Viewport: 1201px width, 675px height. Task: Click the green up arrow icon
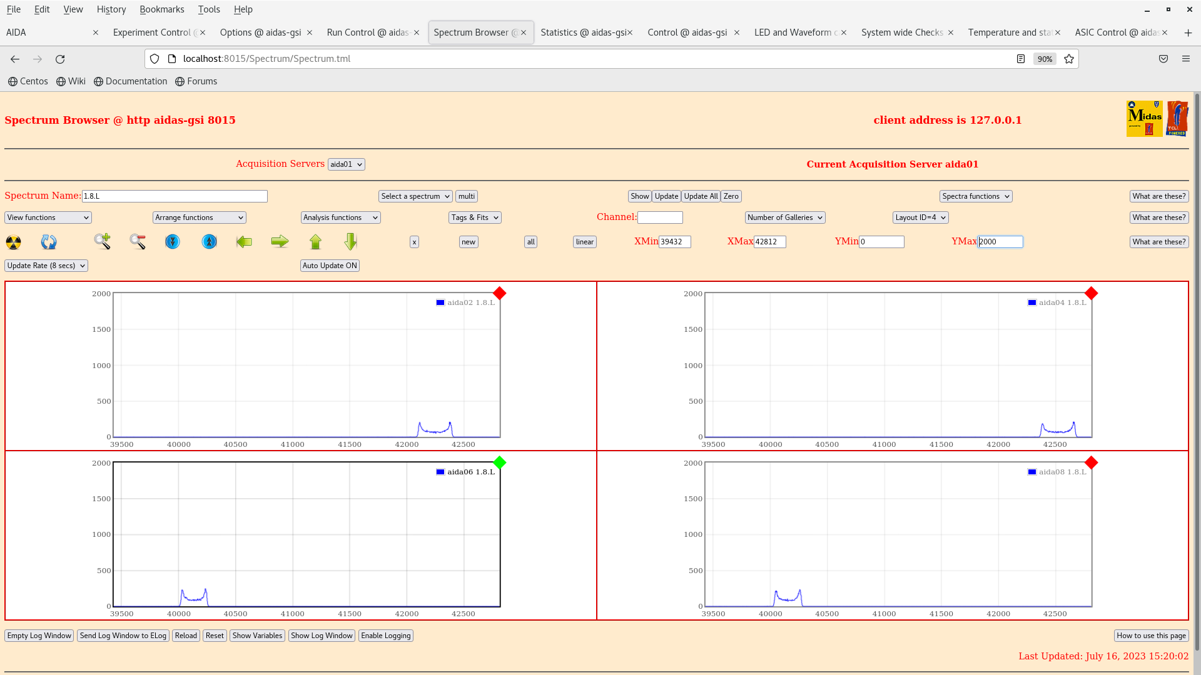pyautogui.click(x=315, y=241)
